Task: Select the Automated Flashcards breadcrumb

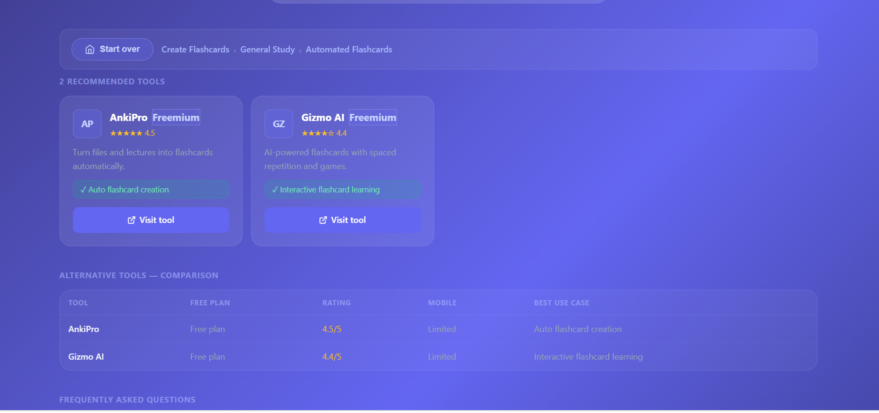Action: tap(349, 50)
